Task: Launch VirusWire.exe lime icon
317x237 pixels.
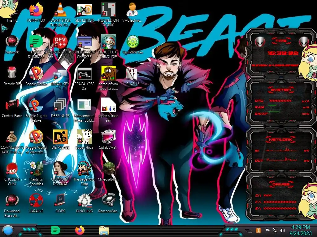Action: pyautogui.click(x=132, y=44)
